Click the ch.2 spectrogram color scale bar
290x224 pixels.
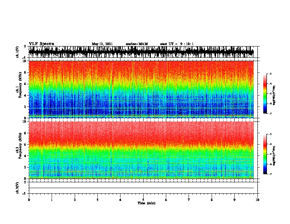(265, 154)
